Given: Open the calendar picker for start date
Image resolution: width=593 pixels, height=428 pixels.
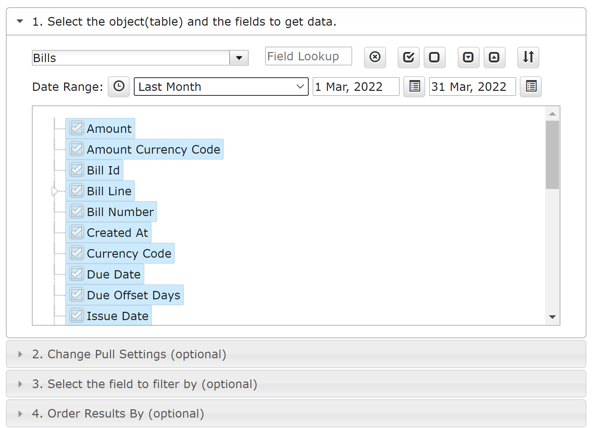Looking at the screenshot, I should (414, 86).
